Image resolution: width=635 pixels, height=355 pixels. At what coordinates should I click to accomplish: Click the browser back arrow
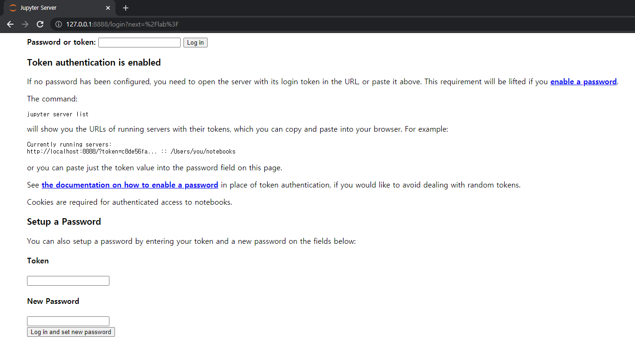pyautogui.click(x=10, y=24)
